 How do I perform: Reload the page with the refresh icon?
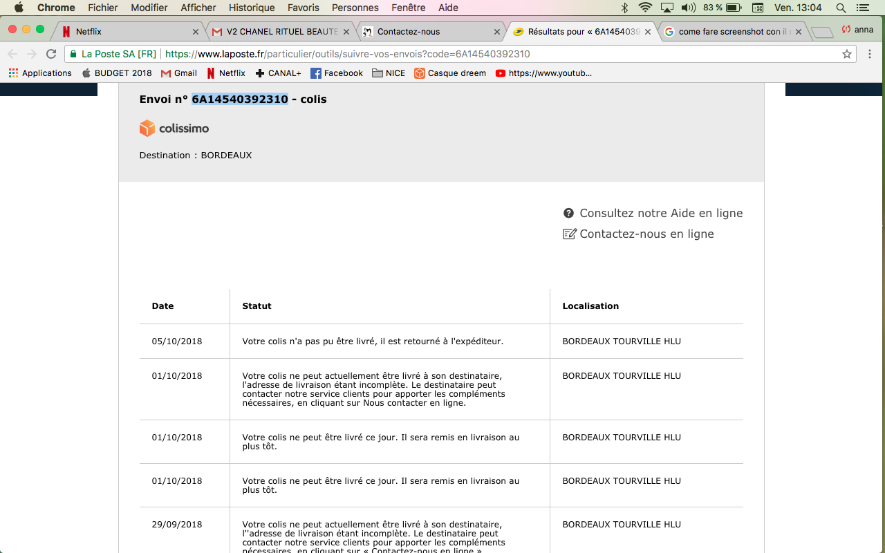(51, 54)
